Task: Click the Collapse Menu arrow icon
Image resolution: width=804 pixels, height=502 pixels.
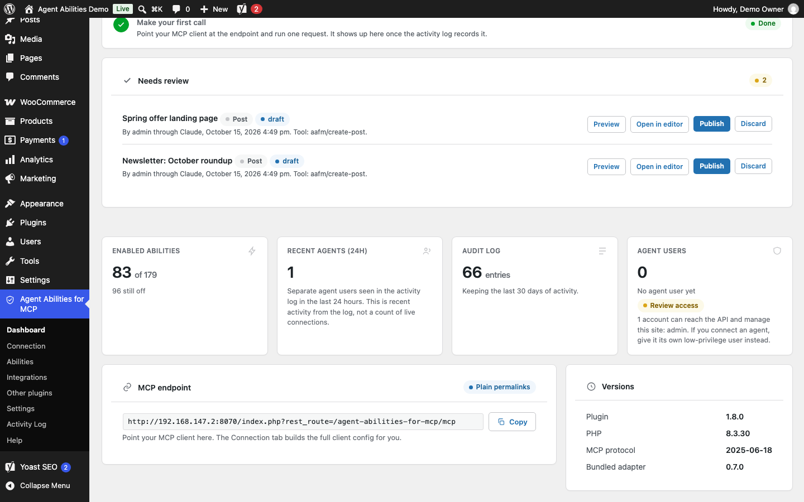Action: point(10,486)
